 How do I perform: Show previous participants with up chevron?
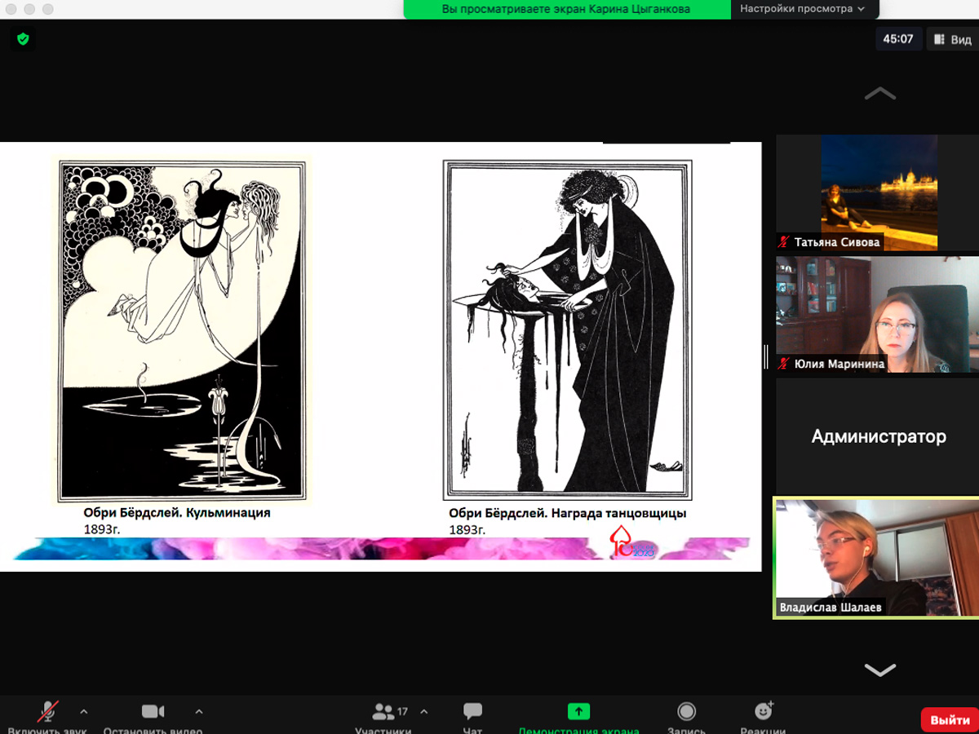(x=879, y=94)
